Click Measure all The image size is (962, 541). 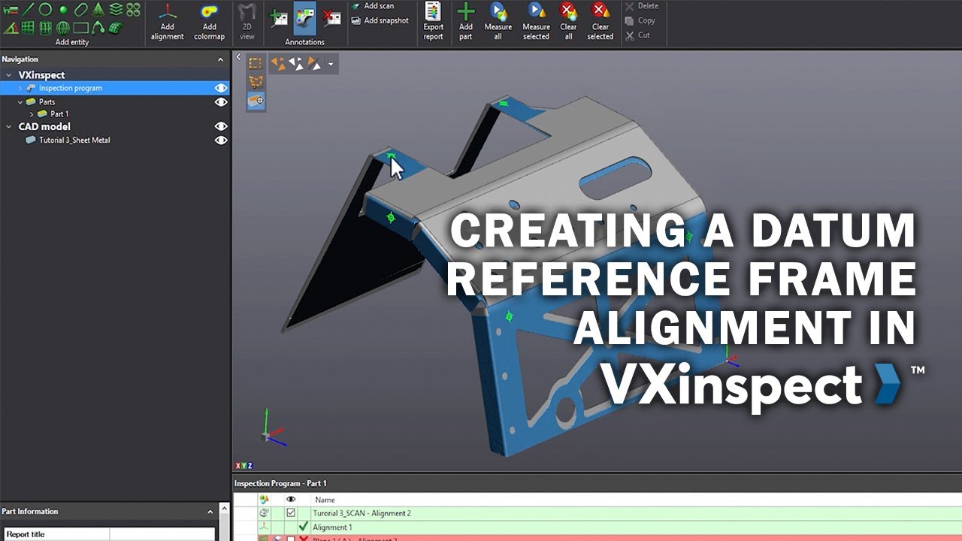(498, 22)
